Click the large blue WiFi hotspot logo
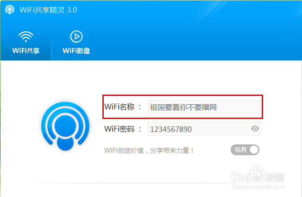 [x=65, y=125]
